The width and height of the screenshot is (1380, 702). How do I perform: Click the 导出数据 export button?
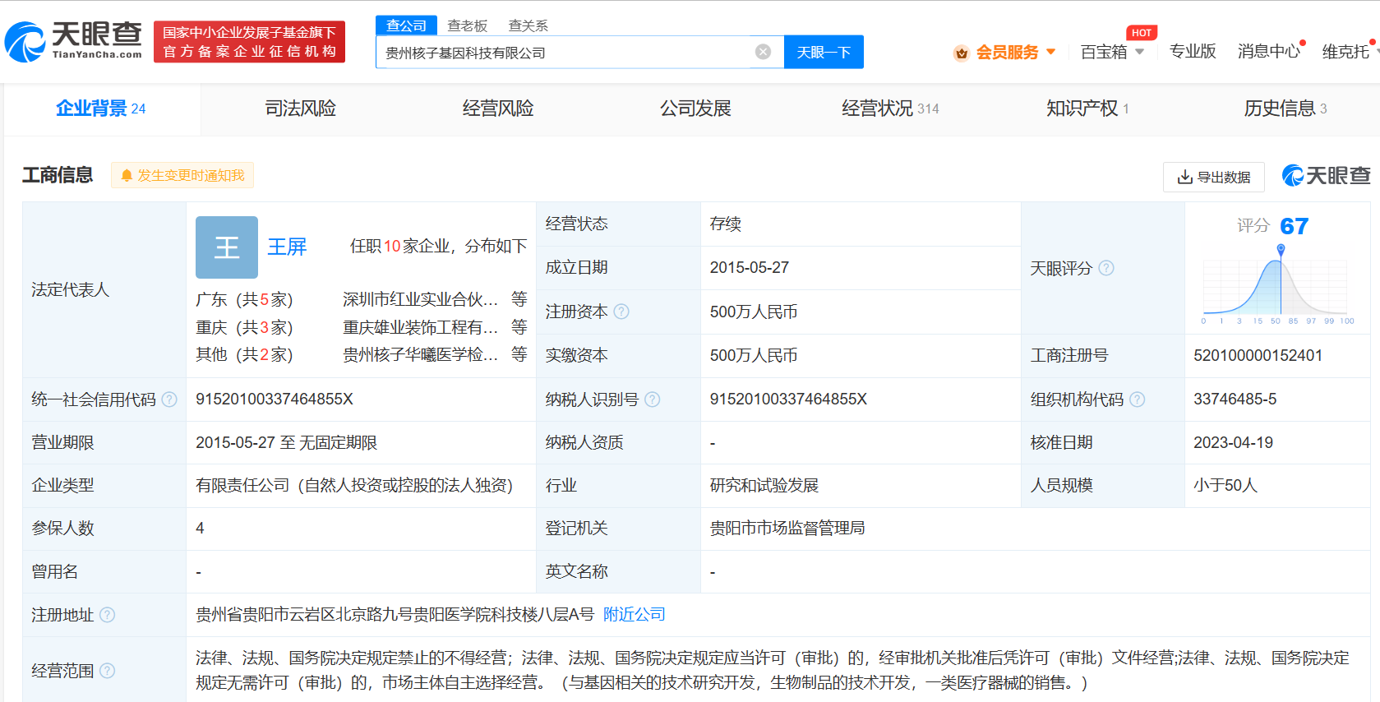pyautogui.click(x=1213, y=177)
